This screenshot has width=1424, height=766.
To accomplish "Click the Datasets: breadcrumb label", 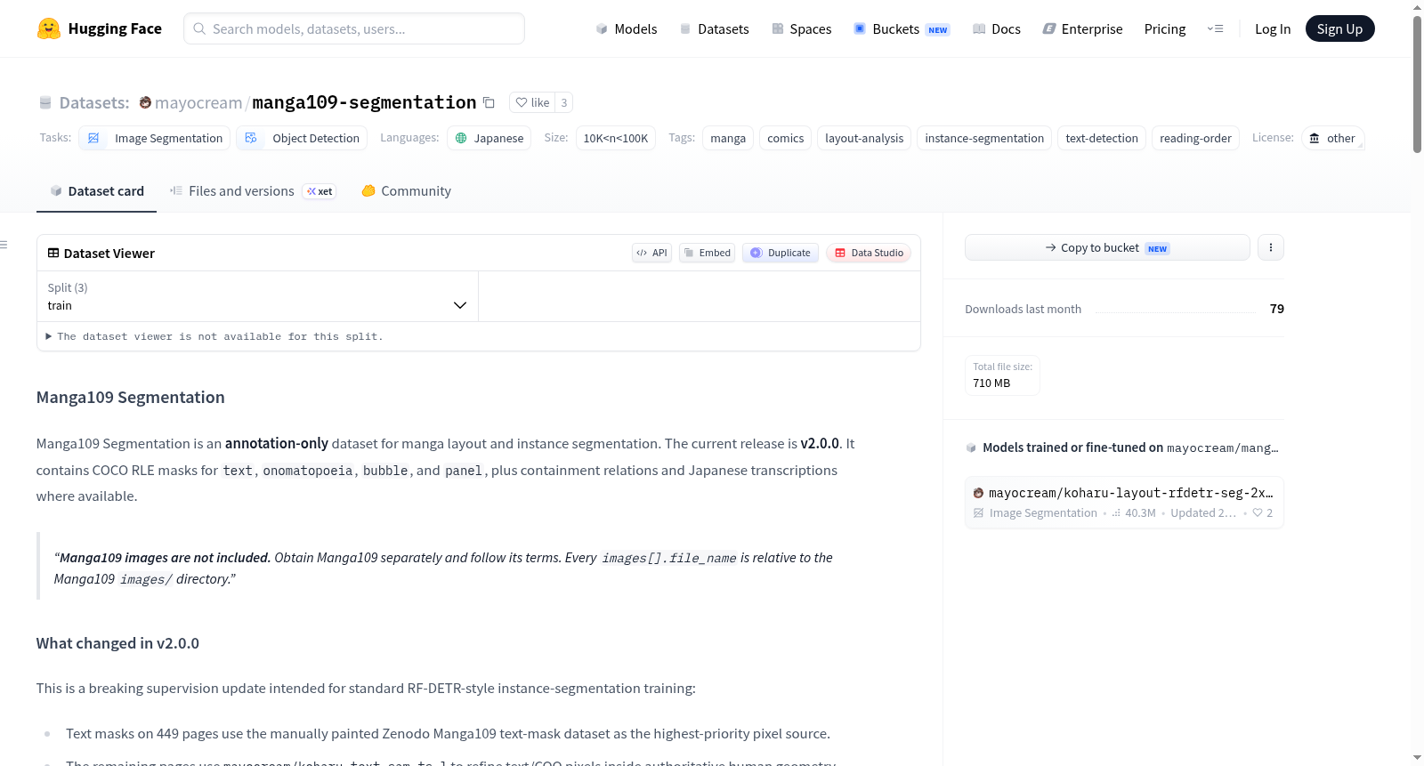I will [x=94, y=102].
